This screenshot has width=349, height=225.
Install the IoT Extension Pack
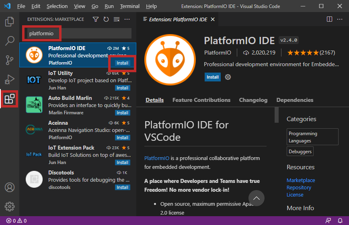tap(122, 162)
